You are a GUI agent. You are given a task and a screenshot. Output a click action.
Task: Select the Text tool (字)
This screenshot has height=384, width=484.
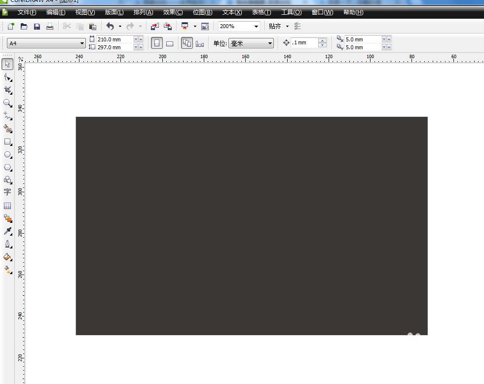pyautogui.click(x=7, y=192)
